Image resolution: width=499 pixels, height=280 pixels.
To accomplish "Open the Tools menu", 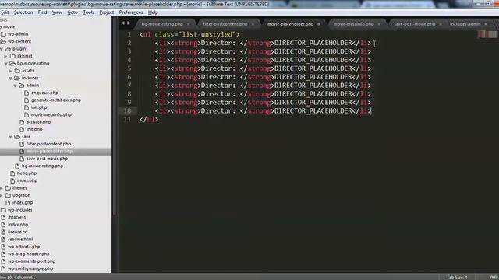I will point(88,12).
